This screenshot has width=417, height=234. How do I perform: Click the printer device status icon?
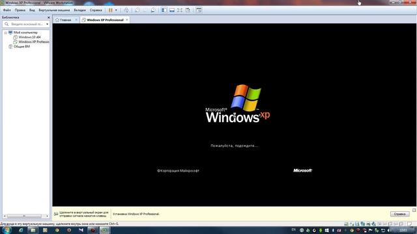pos(368,224)
